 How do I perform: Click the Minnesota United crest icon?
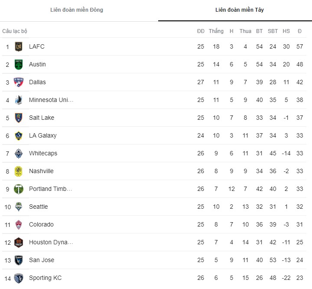point(19,100)
